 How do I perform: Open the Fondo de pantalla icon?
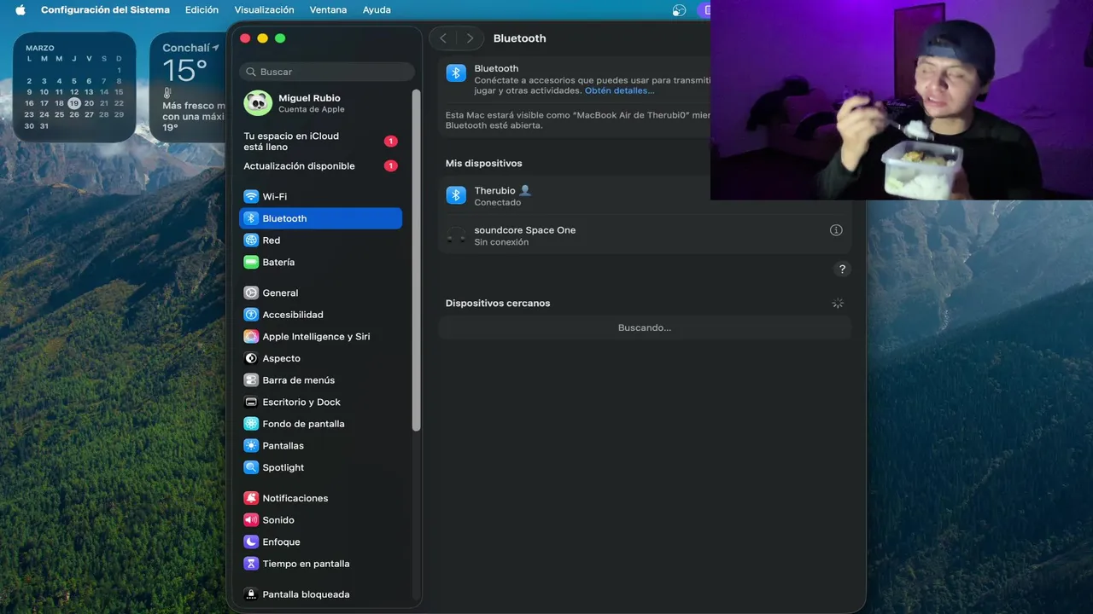pyautogui.click(x=251, y=424)
